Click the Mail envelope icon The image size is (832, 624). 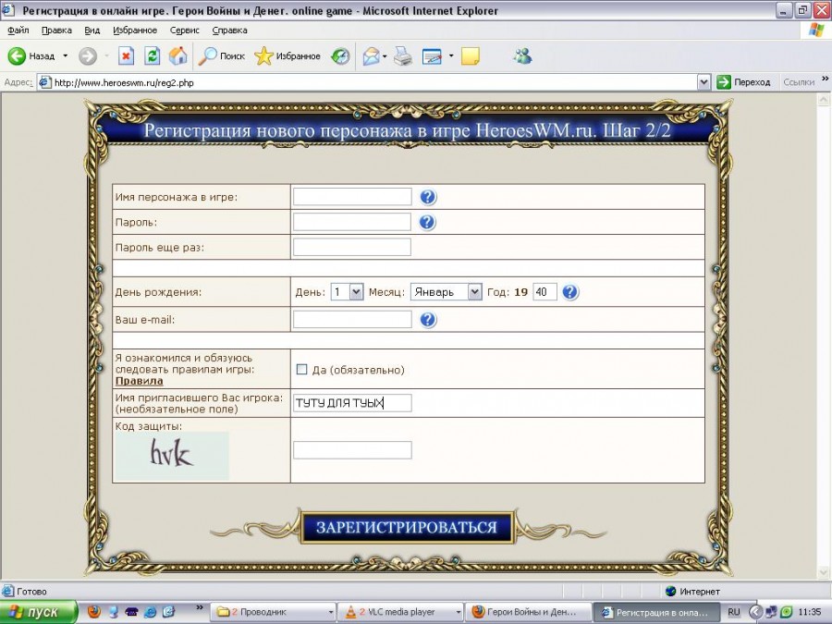tap(371, 55)
